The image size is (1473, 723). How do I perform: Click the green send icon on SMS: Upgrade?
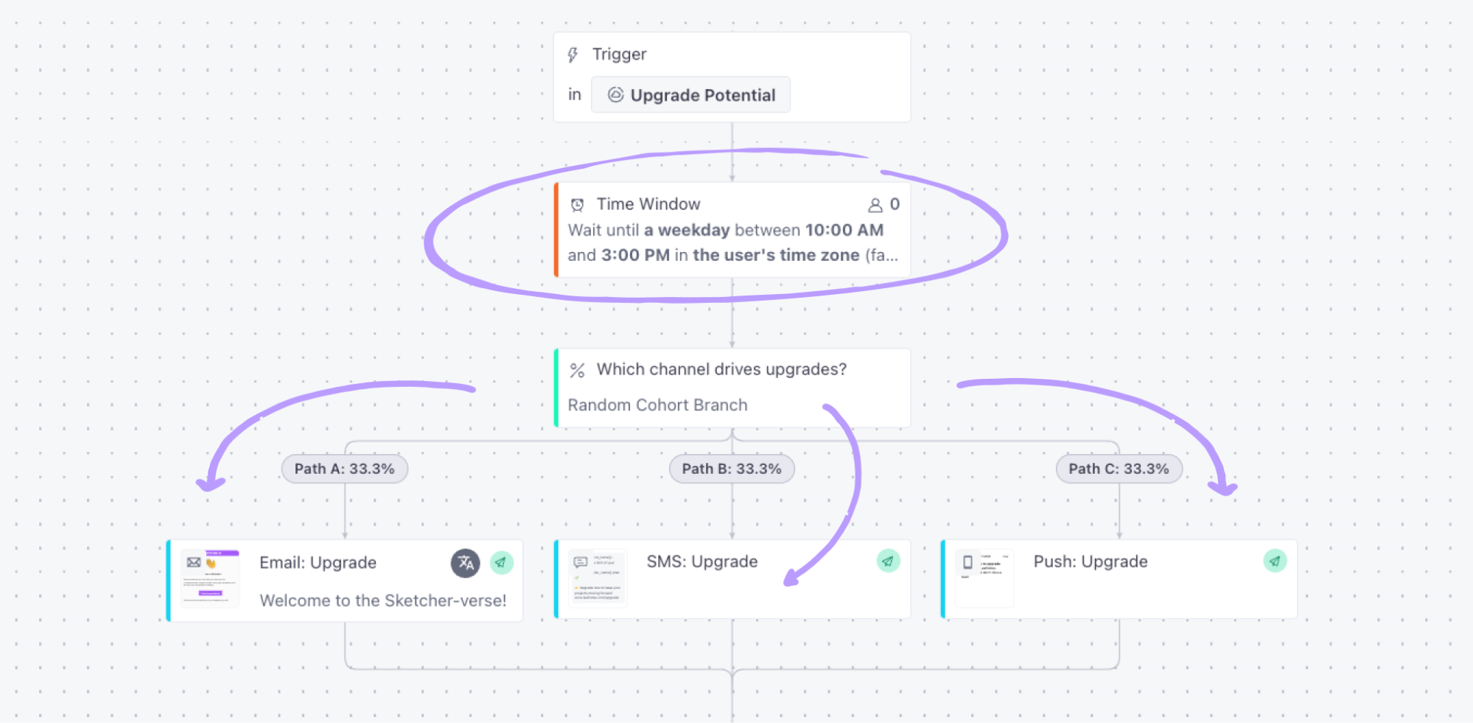(889, 562)
